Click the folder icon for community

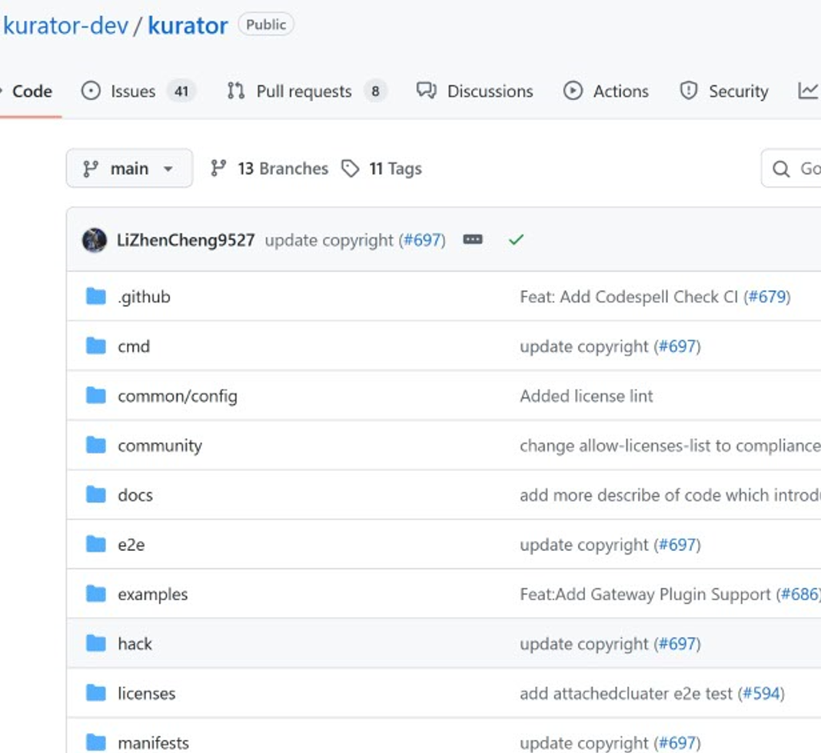pos(96,445)
